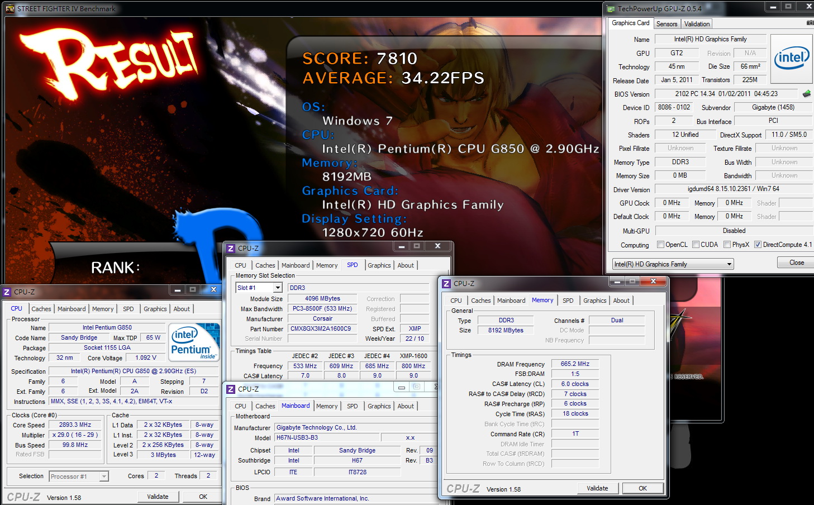Click Validate in the CPU-Z CPU window

pyautogui.click(x=158, y=497)
